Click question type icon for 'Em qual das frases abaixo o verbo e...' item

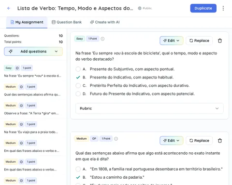21,143
